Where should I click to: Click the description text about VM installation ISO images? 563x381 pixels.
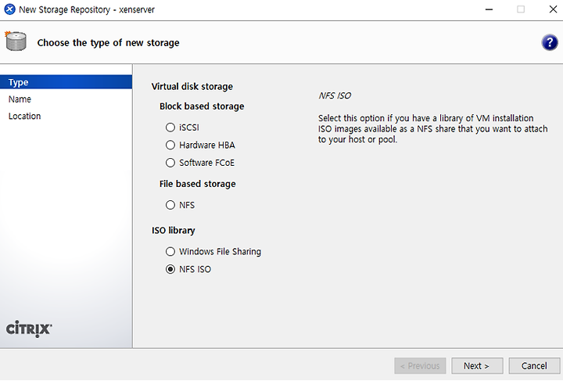tap(432, 129)
